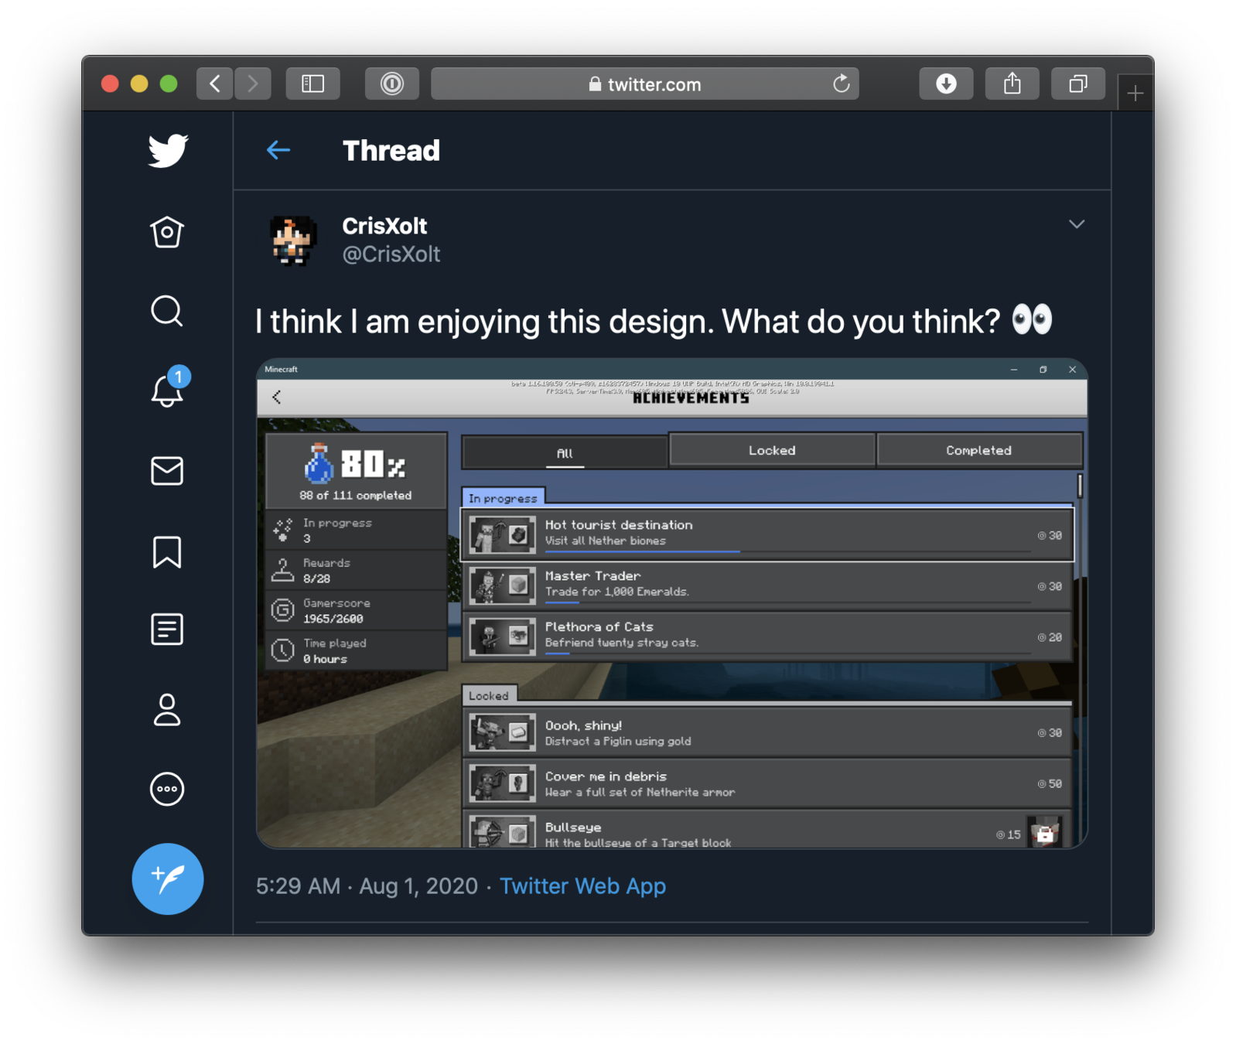Open a new tab plus button
The image size is (1236, 1044).
[1135, 94]
